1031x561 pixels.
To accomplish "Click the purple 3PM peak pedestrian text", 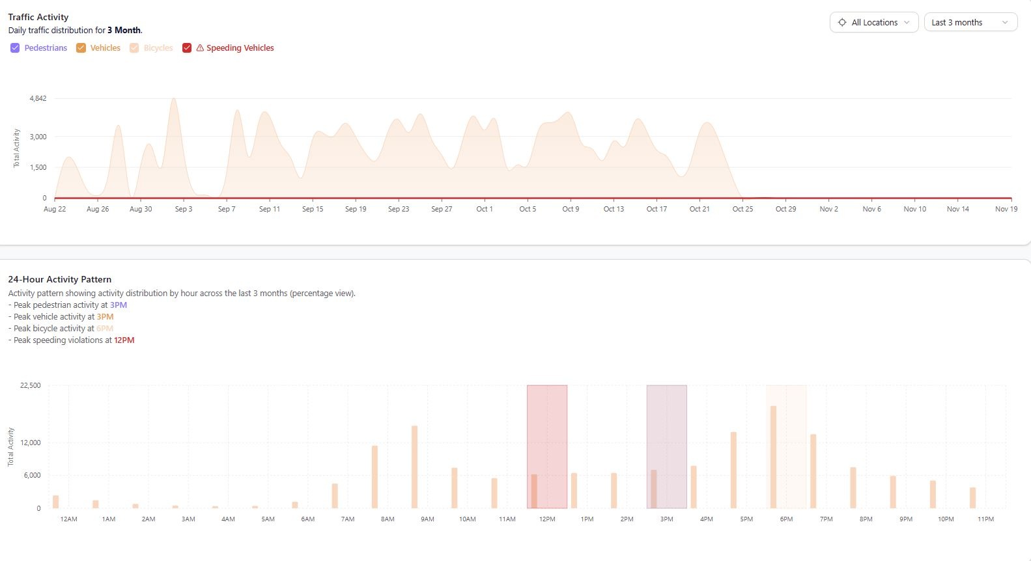I will click(119, 305).
